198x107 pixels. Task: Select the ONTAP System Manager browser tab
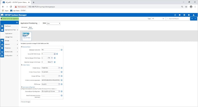point(16,2)
